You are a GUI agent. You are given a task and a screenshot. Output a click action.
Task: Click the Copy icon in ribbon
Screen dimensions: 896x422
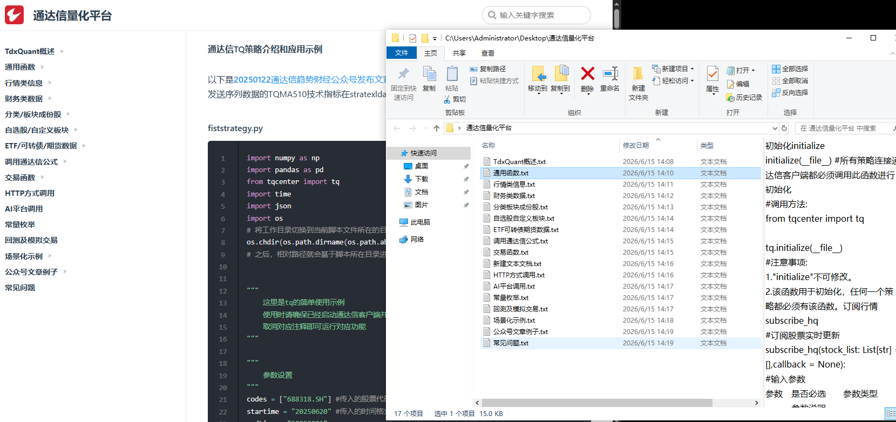tap(429, 74)
